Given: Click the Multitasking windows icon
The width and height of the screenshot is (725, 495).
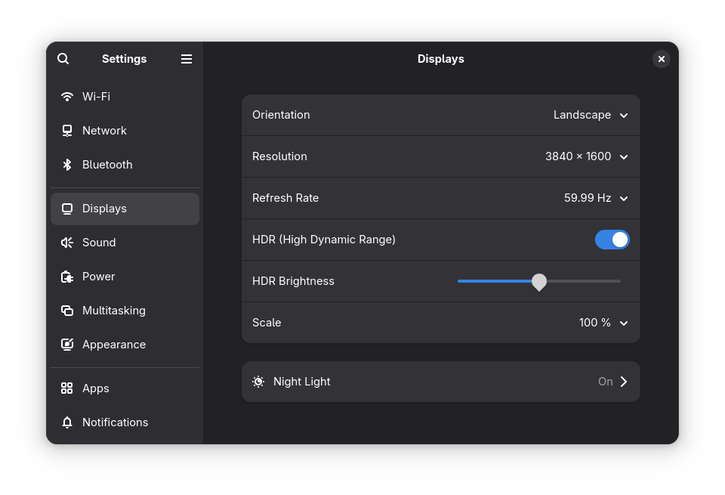Looking at the screenshot, I should click(x=67, y=310).
